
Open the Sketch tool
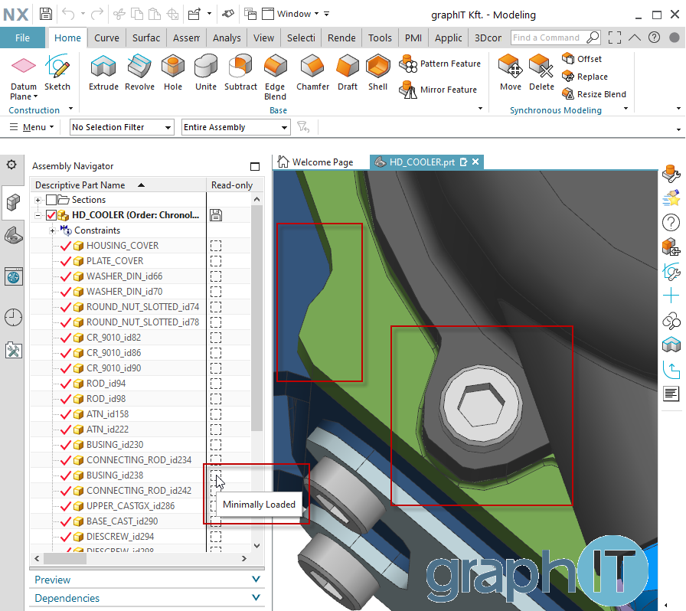point(57,73)
